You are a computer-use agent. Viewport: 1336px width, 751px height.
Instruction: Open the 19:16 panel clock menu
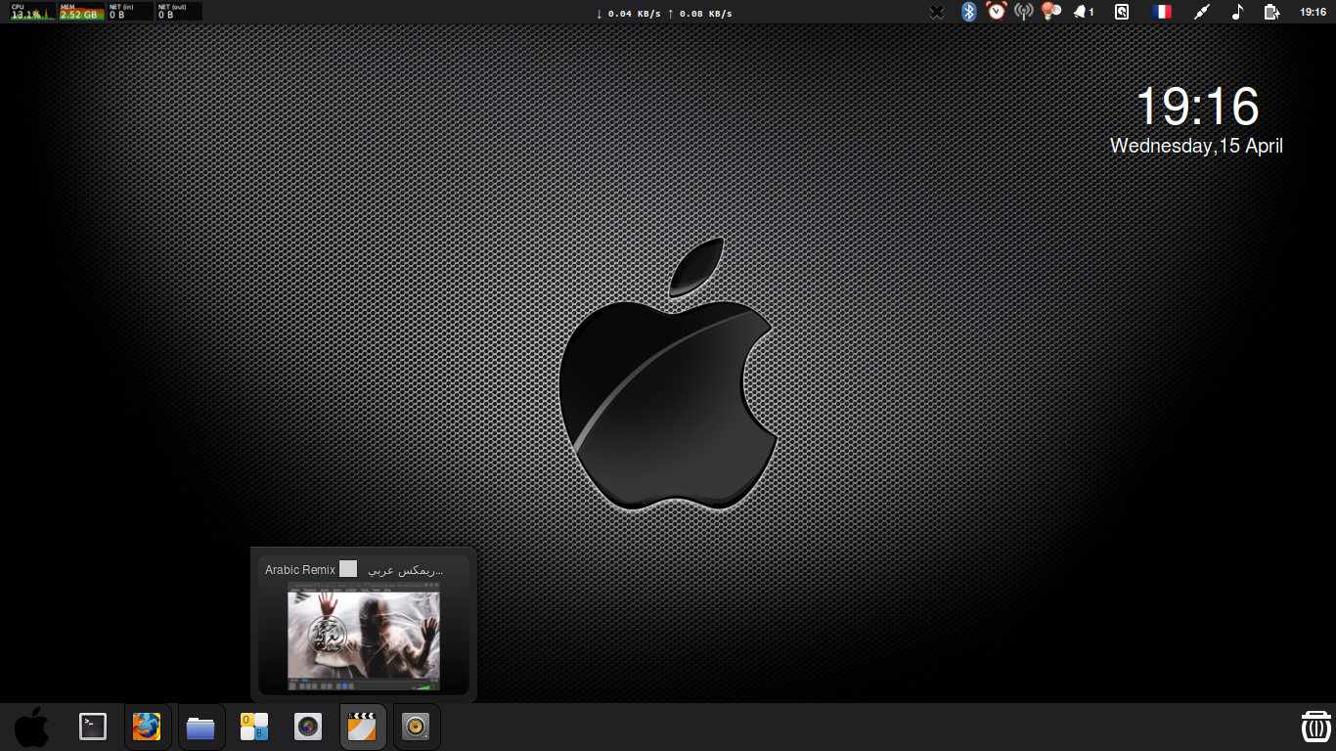pyautogui.click(x=1314, y=12)
